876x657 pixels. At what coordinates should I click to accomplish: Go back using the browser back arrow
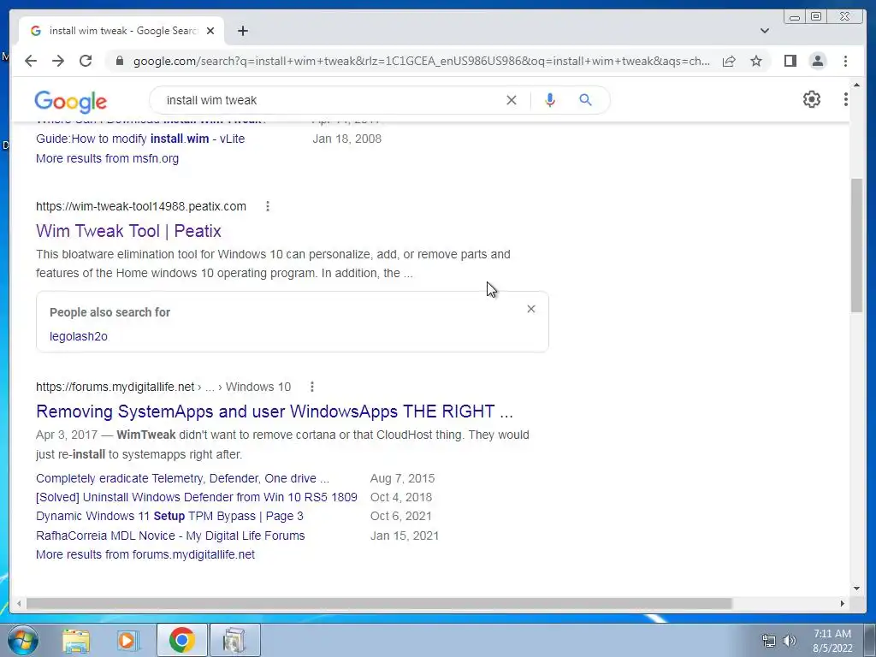pyautogui.click(x=31, y=61)
